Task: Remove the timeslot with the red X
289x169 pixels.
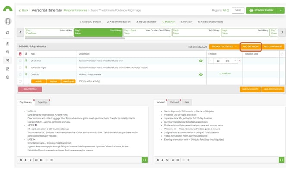Action: click(x=239, y=61)
